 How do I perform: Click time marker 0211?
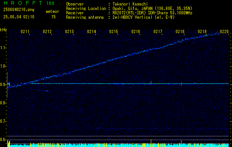(25, 32)
